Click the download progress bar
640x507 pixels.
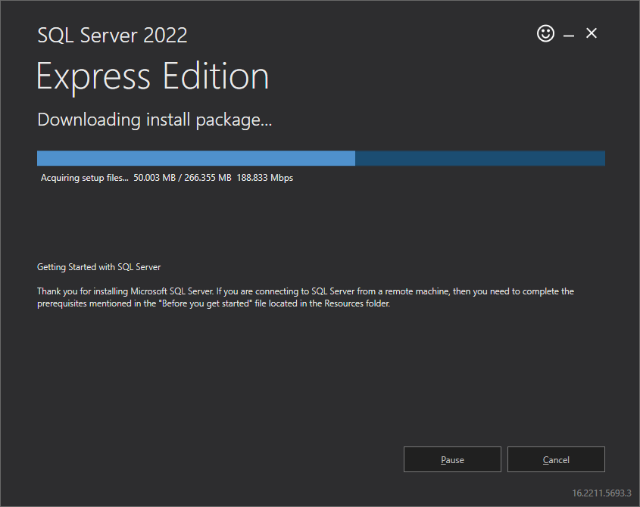coord(320,158)
